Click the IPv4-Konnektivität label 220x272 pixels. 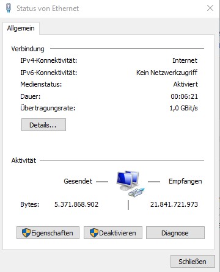(49, 60)
